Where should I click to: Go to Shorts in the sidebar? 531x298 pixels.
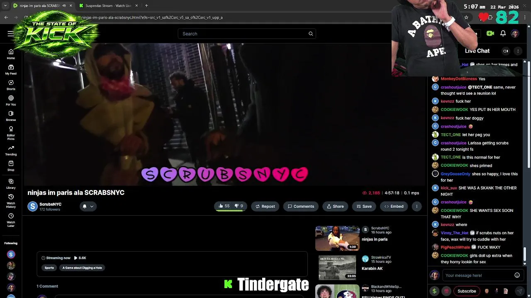click(x=11, y=85)
